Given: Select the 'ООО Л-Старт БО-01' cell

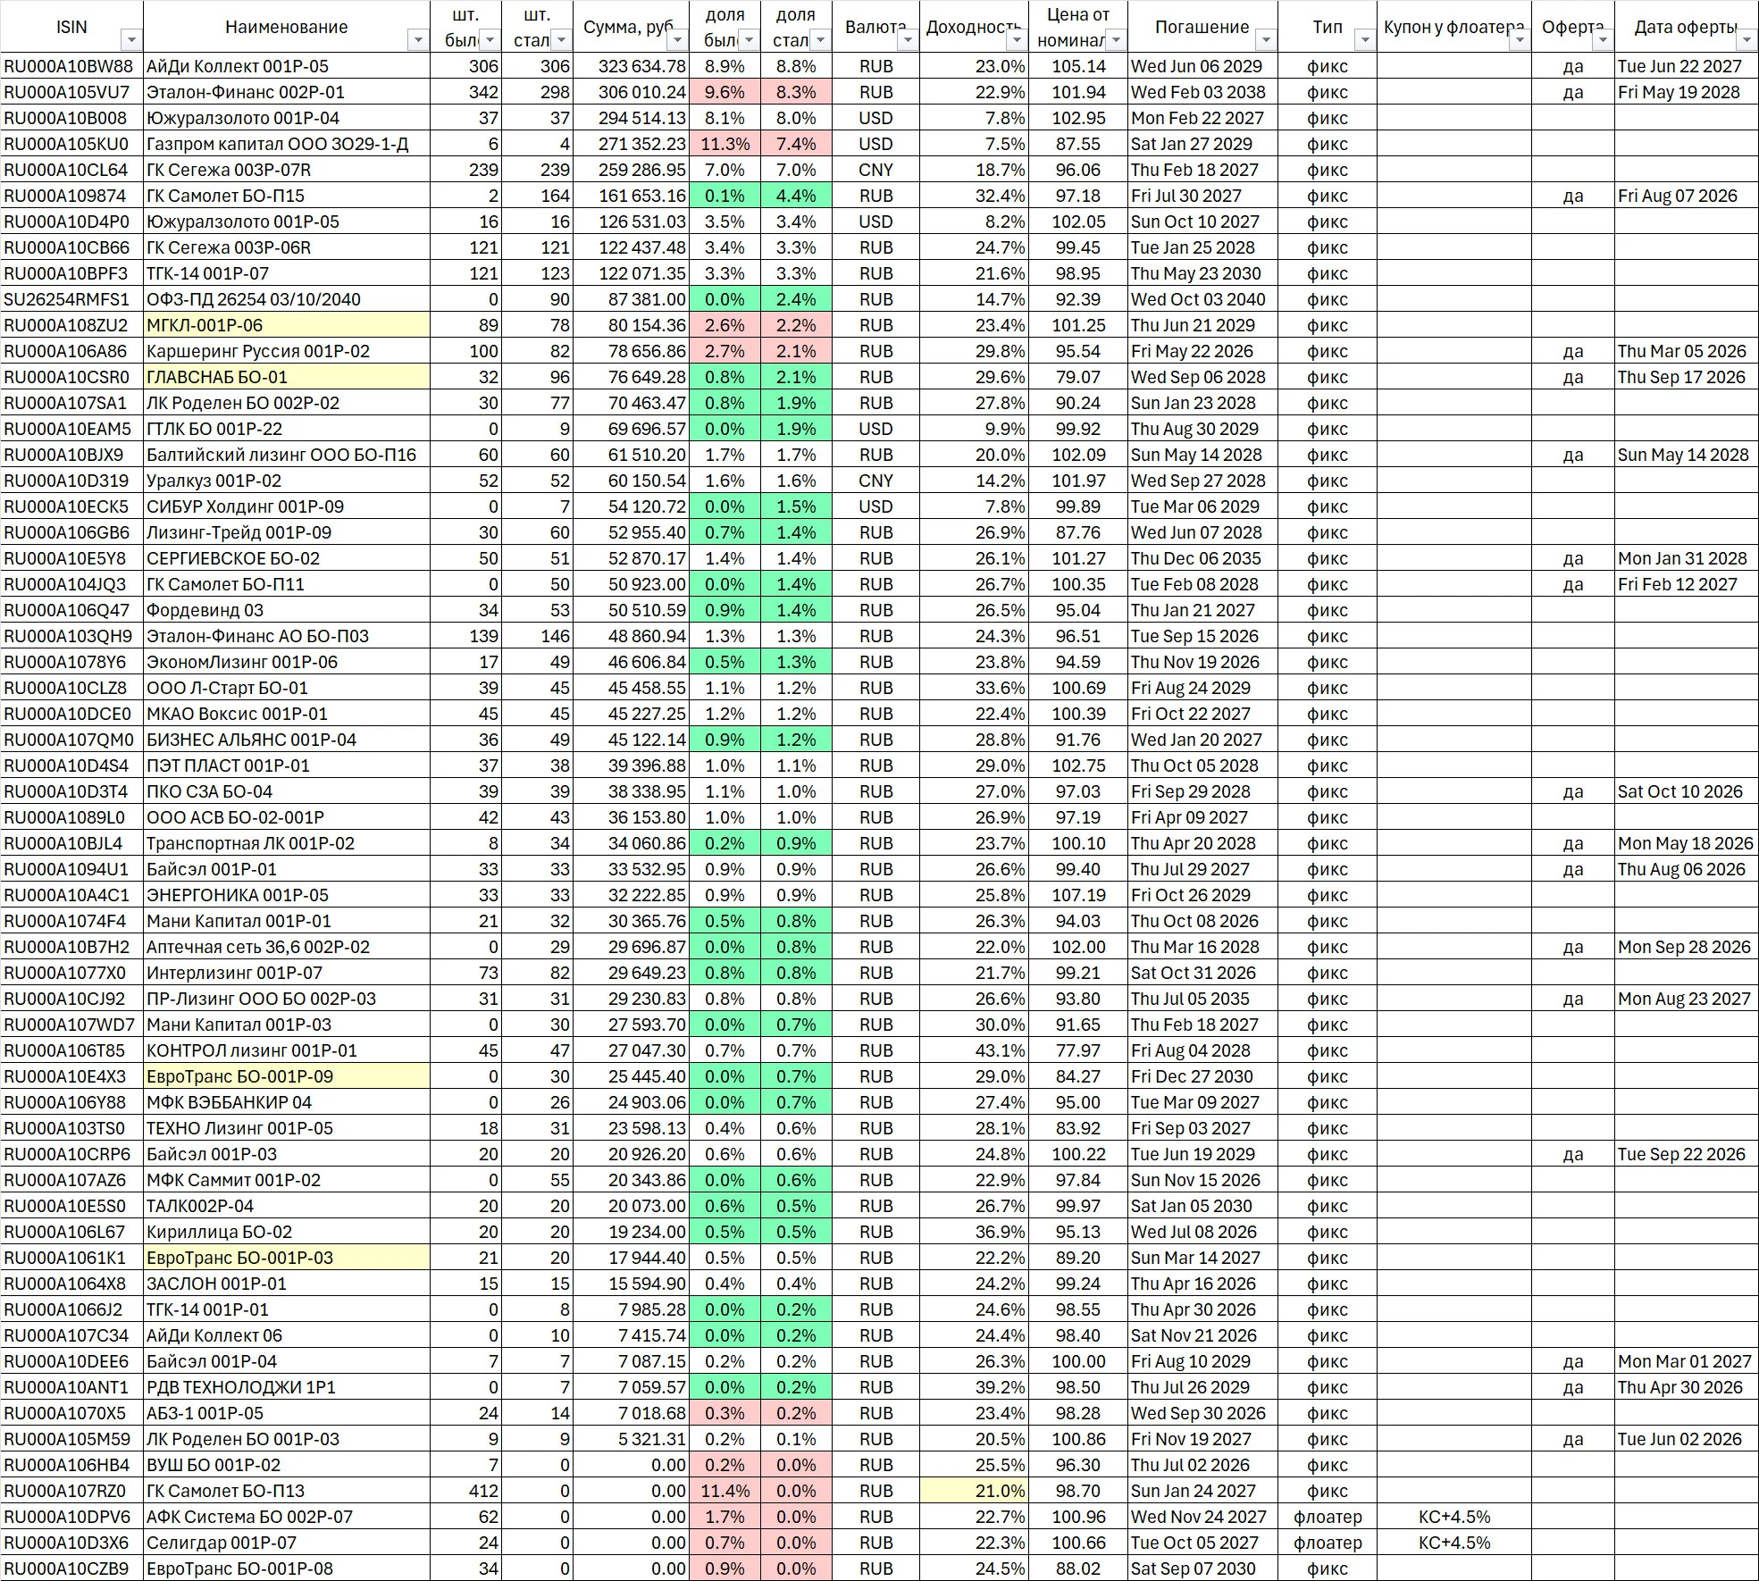Looking at the screenshot, I should (x=287, y=688).
